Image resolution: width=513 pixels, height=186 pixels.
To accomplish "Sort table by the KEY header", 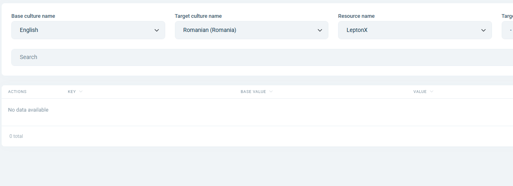I will [x=72, y=92].
